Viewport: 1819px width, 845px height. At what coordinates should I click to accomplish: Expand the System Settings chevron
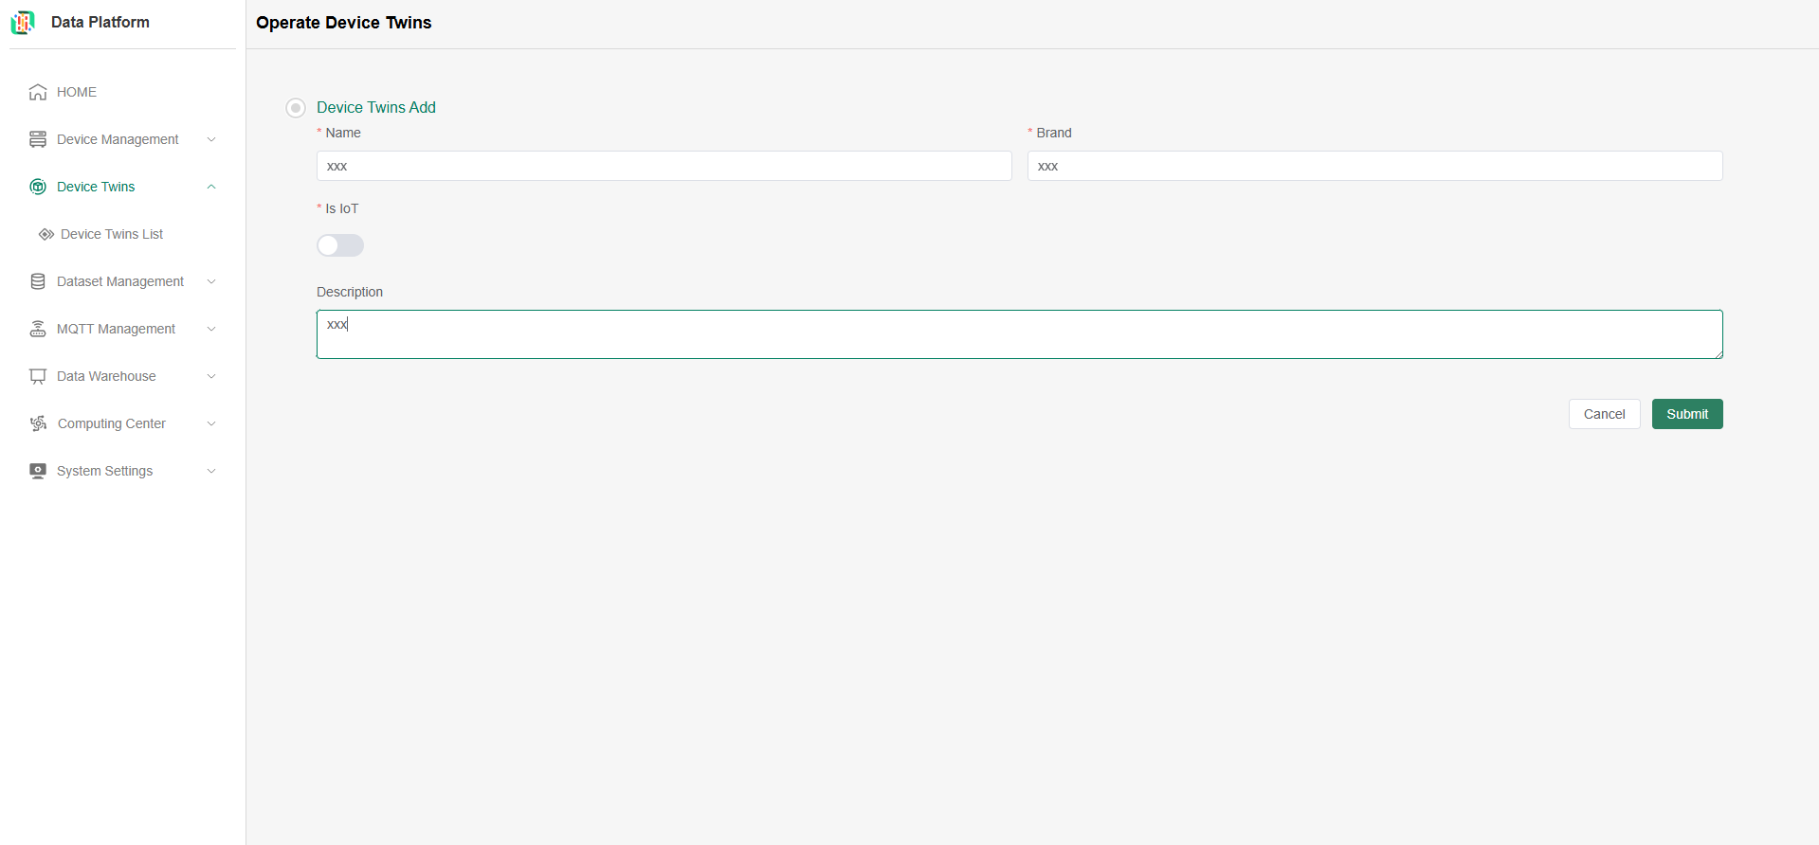click(211, 471)
